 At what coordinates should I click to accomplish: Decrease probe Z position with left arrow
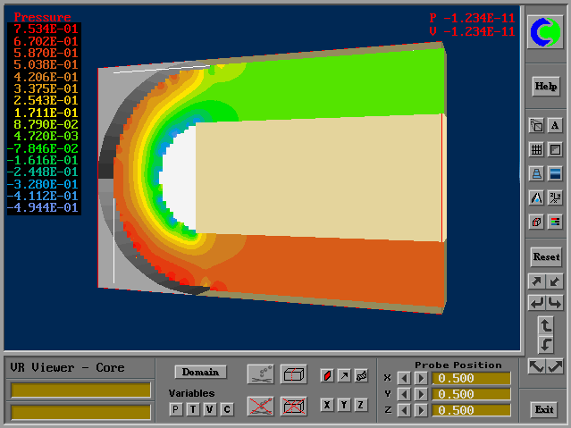pyautogui.click(x=405, y=410)
